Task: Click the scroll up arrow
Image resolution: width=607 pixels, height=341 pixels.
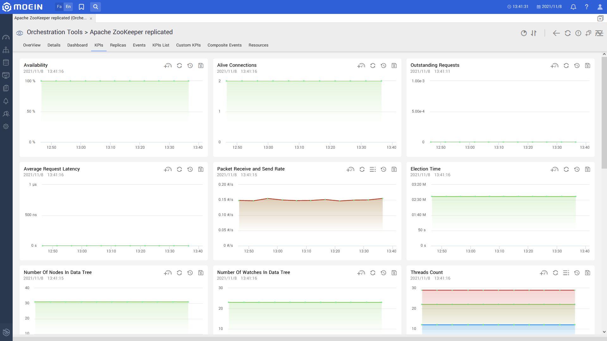Action: point(604,54)
